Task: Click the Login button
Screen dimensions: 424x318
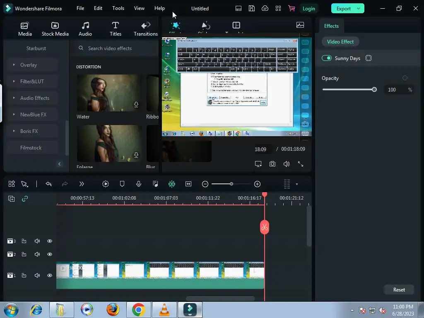Action: tap(308, 9)
